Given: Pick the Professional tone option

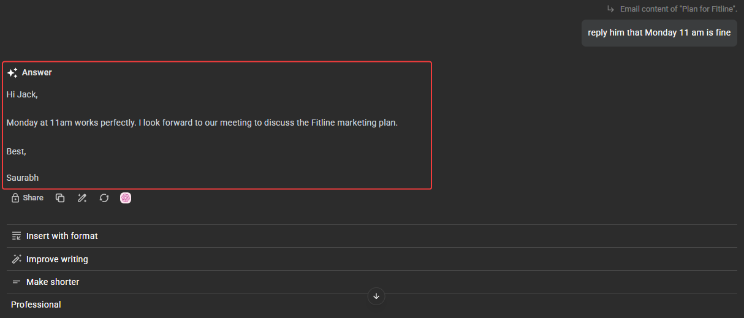Looking at the screenshot, I should [36, 305].
